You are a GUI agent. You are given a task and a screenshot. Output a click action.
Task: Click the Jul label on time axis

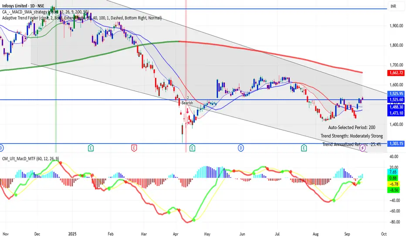(277, 234)
